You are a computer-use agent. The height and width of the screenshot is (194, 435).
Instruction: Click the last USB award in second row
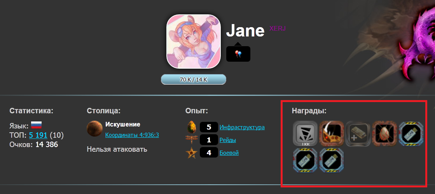(332, 161)
